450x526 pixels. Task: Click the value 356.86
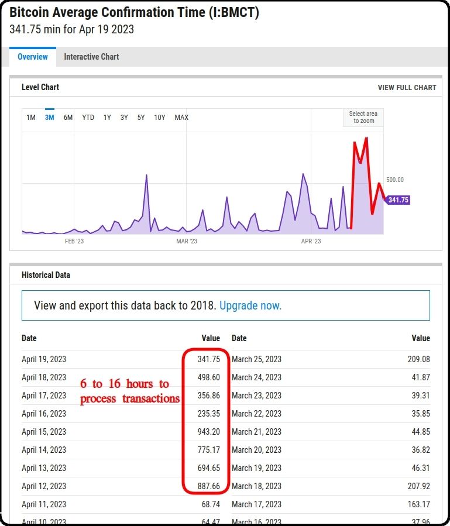pyautogui.click(x=209, y=396)
